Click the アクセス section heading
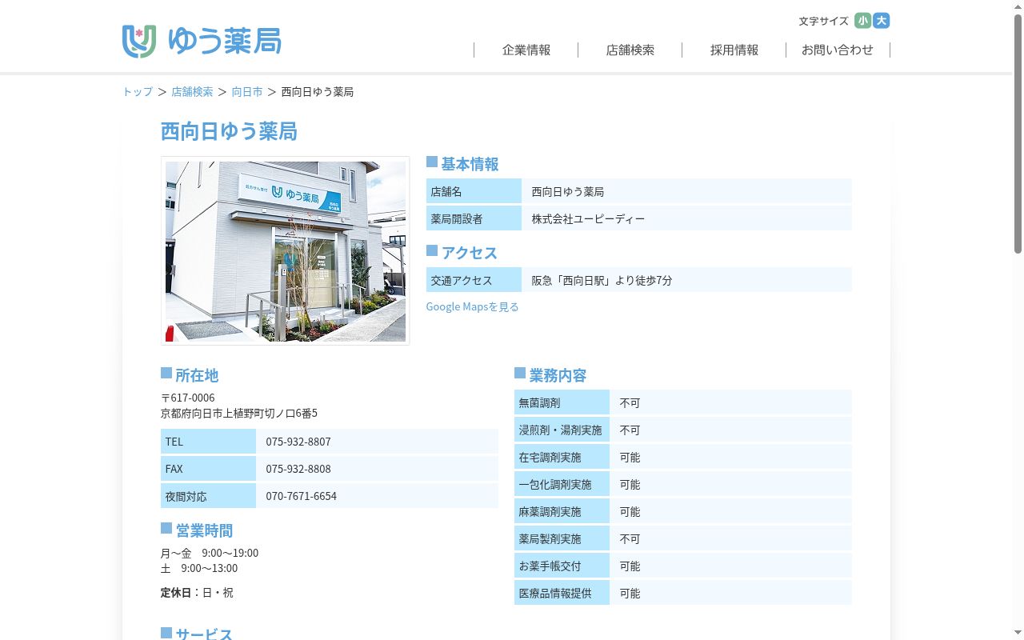This screenshot has width=1024, height=640. [462, 253]
